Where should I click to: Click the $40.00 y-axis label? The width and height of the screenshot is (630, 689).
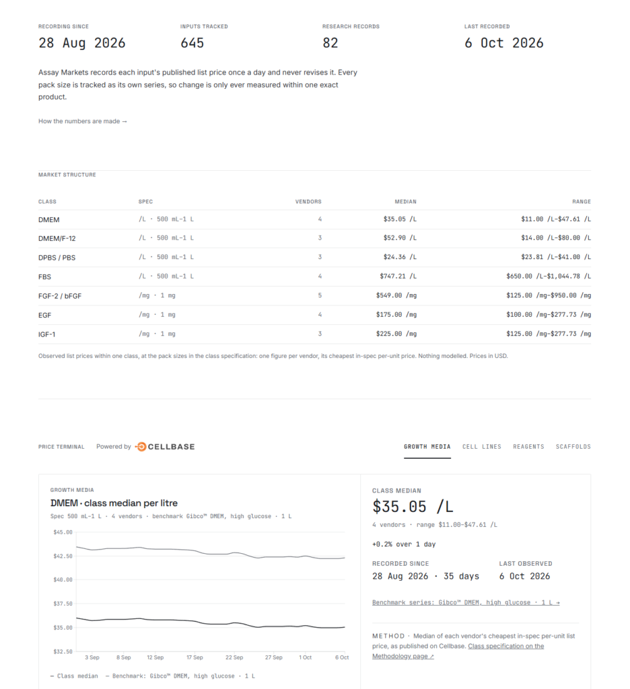(63, 580)
